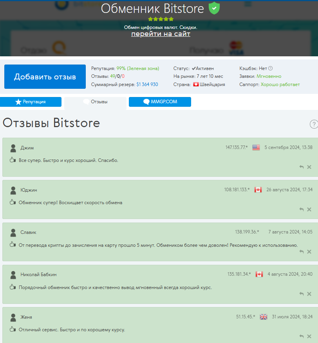
Task: Click the UK flag on Женя's review
Action: click(x=263, y=317)
